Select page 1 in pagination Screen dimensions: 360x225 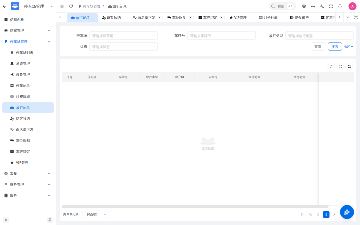coord(326,214)
